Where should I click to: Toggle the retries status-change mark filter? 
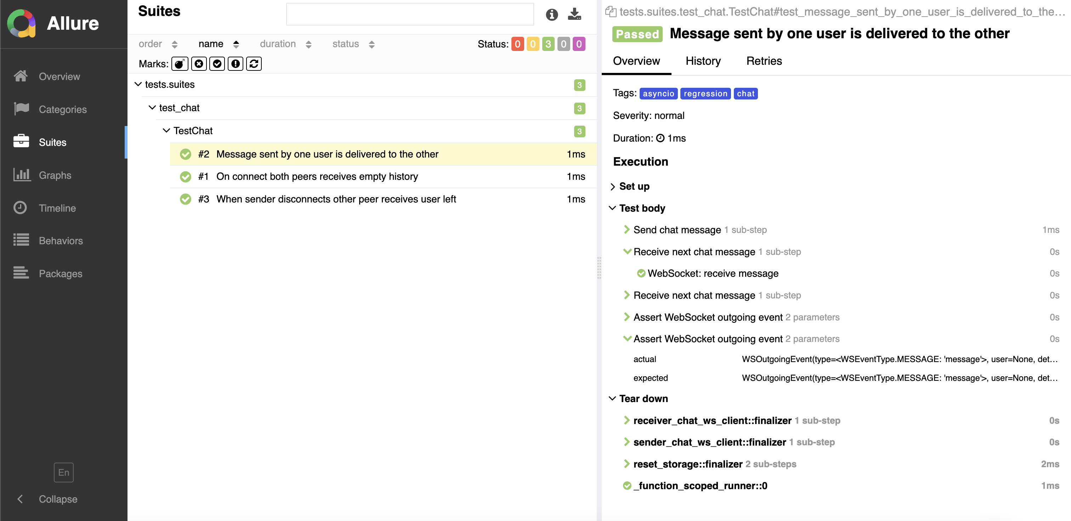coord(254,64)
